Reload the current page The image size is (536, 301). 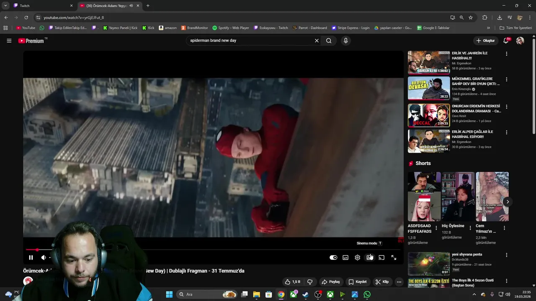tap(26, 18)
